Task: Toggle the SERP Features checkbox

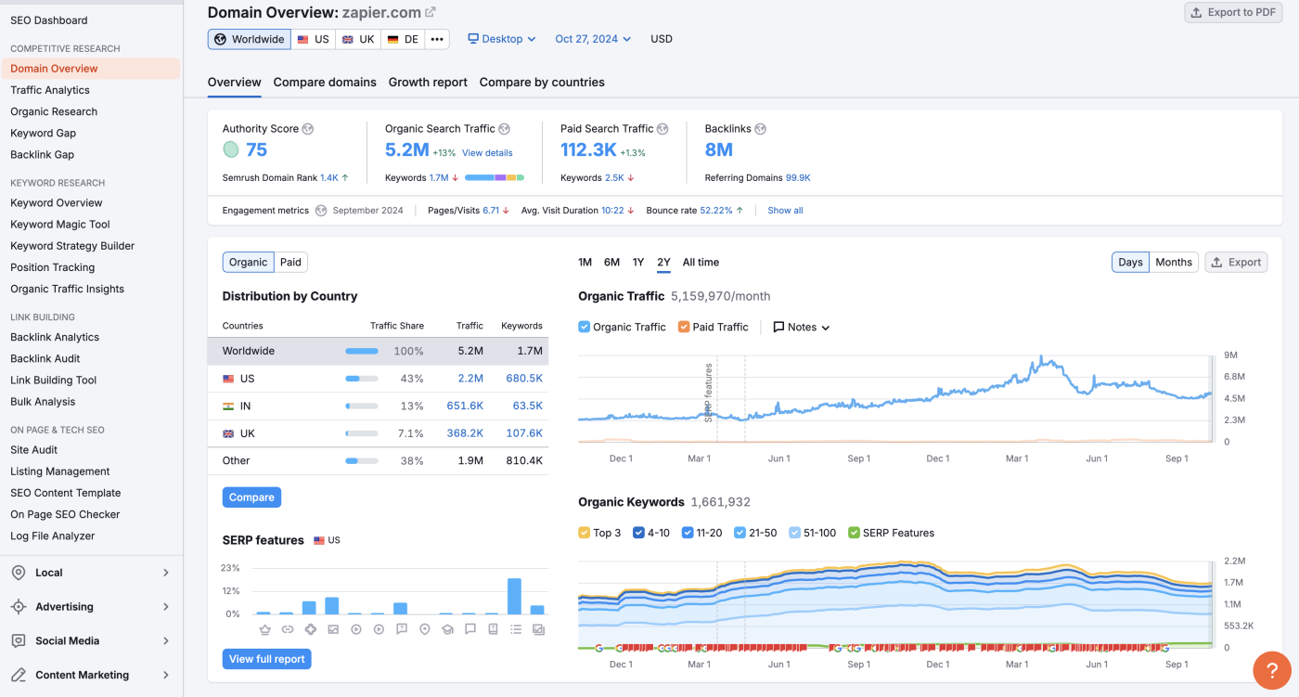Action: [x=854, y=533]
